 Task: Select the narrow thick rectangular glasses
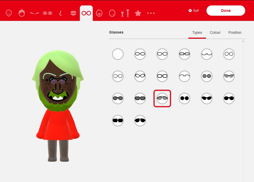tap(184, 54)
